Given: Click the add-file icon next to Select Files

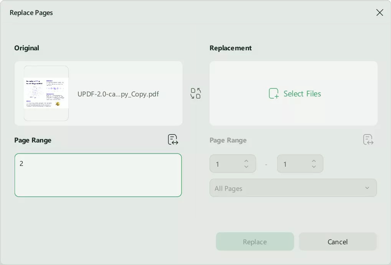Looking at the screenshot, I should coord(274,93).
